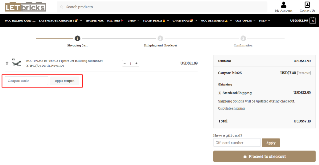Screen dimensions: 319x165
Task: Expand the MOC Designers dropdown
Action: [x=216, y=21]
